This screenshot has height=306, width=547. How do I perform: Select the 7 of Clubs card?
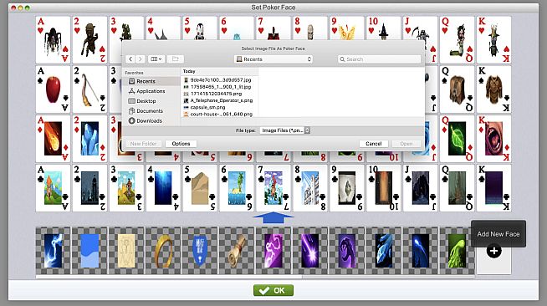coord(273,188)
